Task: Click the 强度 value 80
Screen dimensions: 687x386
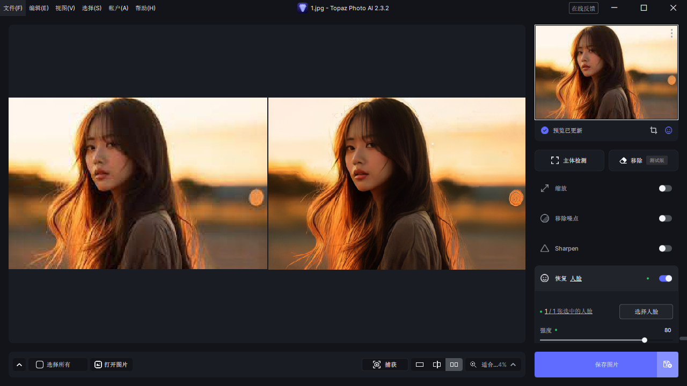Action: [668, 330]
